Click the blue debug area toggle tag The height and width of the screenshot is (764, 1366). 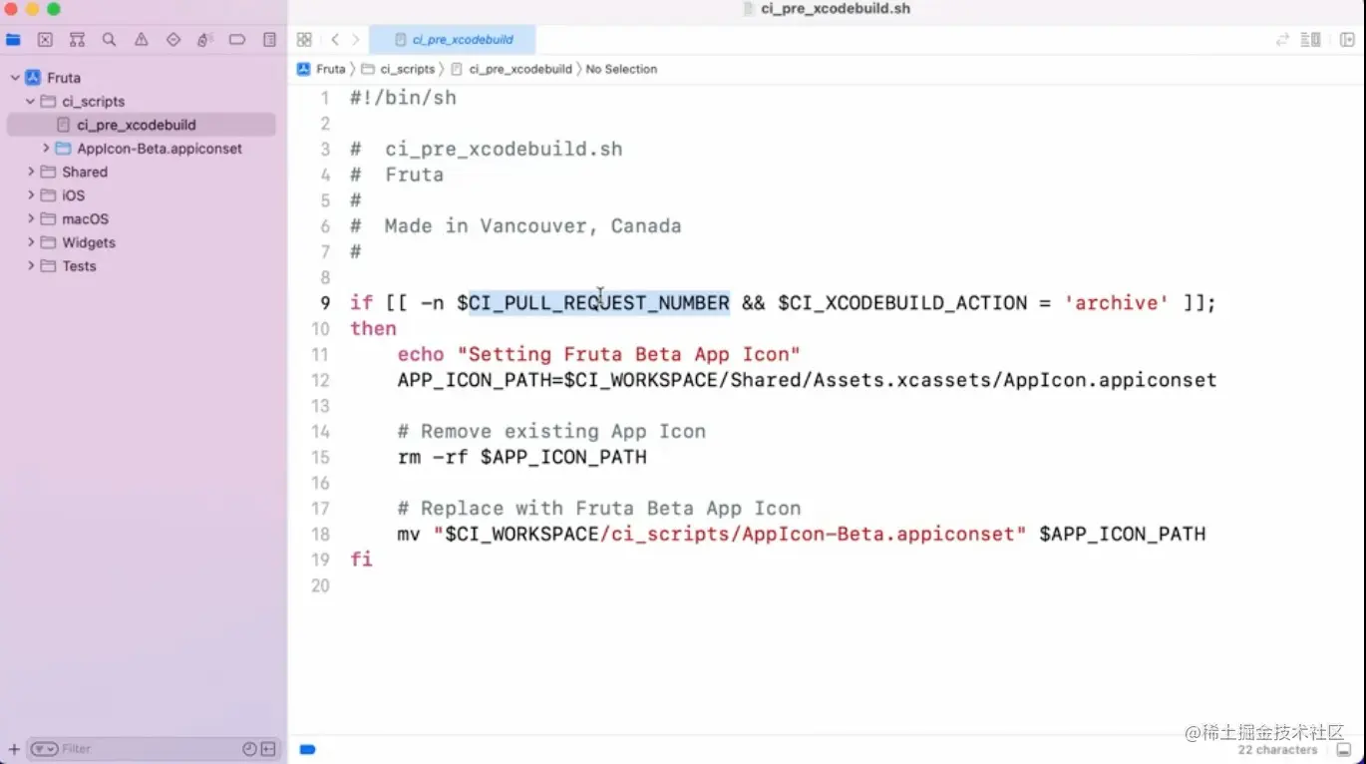(x=308, y=749)
